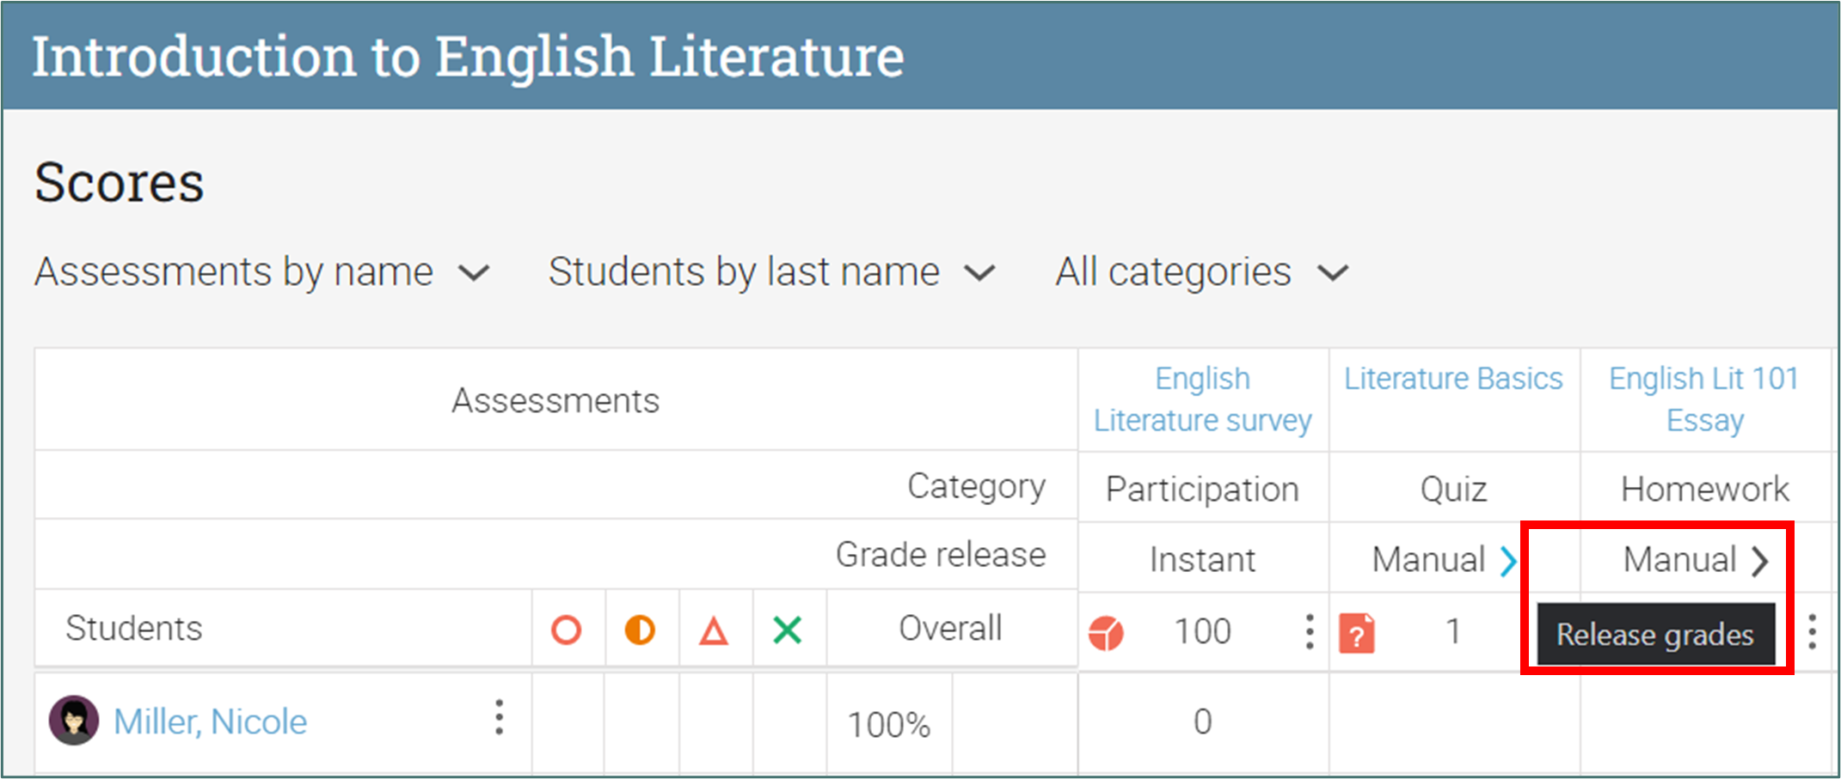Open the Students by last name dropdown

click(771, 272)
